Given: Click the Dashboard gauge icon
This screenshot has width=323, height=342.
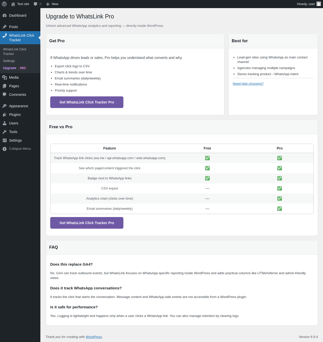Looking at the screenshot, I should pos(5,15).
